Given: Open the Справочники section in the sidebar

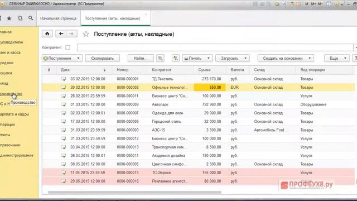Looking at the screenshot, I should pos(10,145).
